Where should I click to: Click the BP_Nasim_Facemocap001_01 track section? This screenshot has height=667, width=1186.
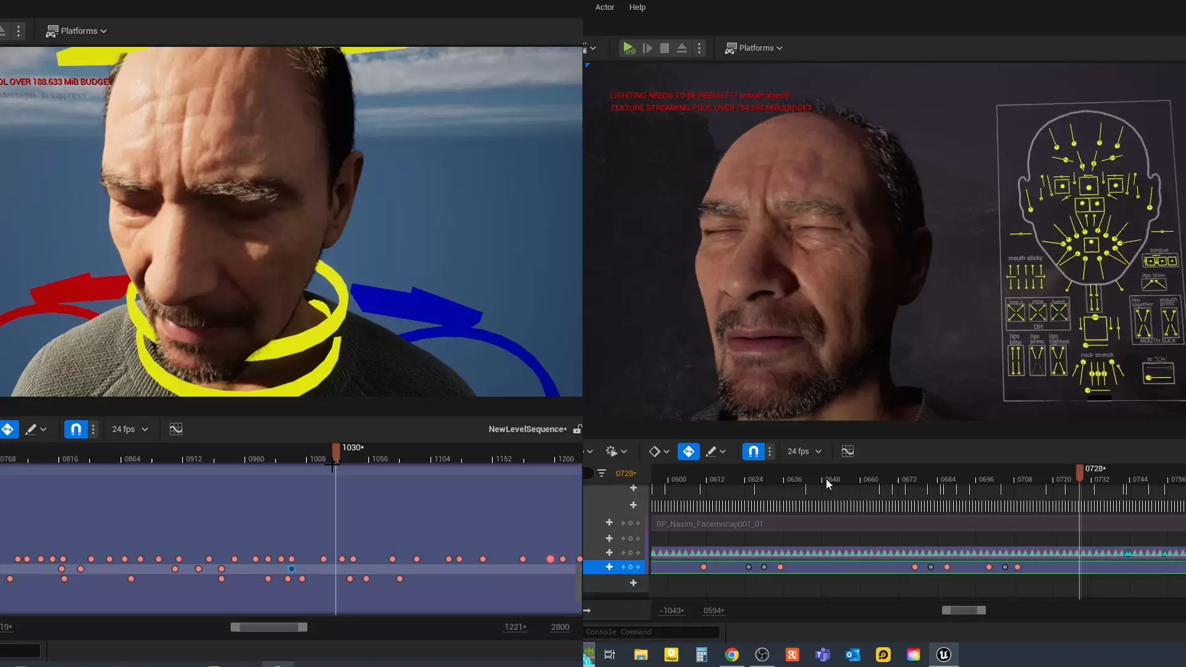pos(709,524)
